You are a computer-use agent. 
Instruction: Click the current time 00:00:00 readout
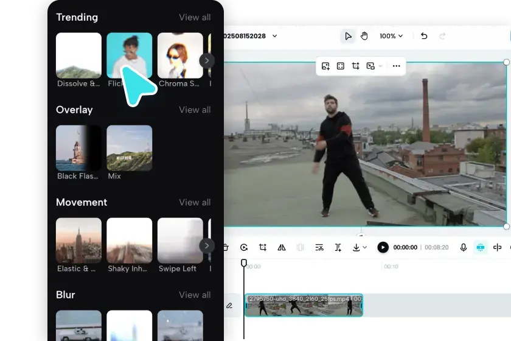pos(405,248)
